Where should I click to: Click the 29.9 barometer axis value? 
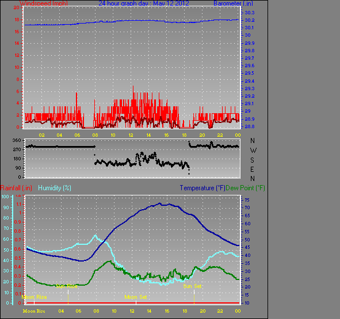(x=249, y=43)
